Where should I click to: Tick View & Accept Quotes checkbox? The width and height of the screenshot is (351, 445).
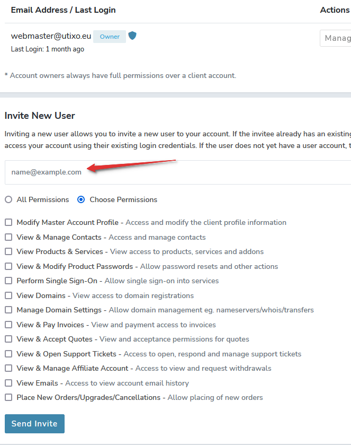point(8,339)
